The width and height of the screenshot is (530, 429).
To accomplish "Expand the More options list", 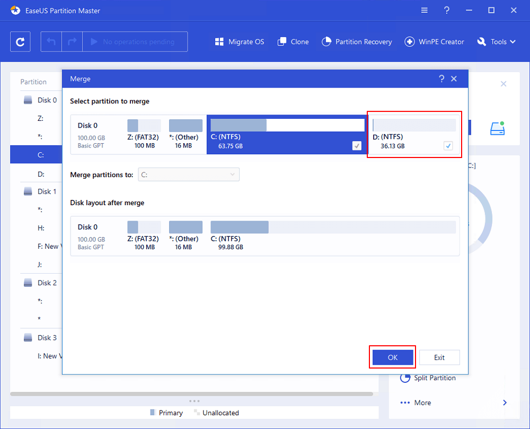I will (454, 402).
